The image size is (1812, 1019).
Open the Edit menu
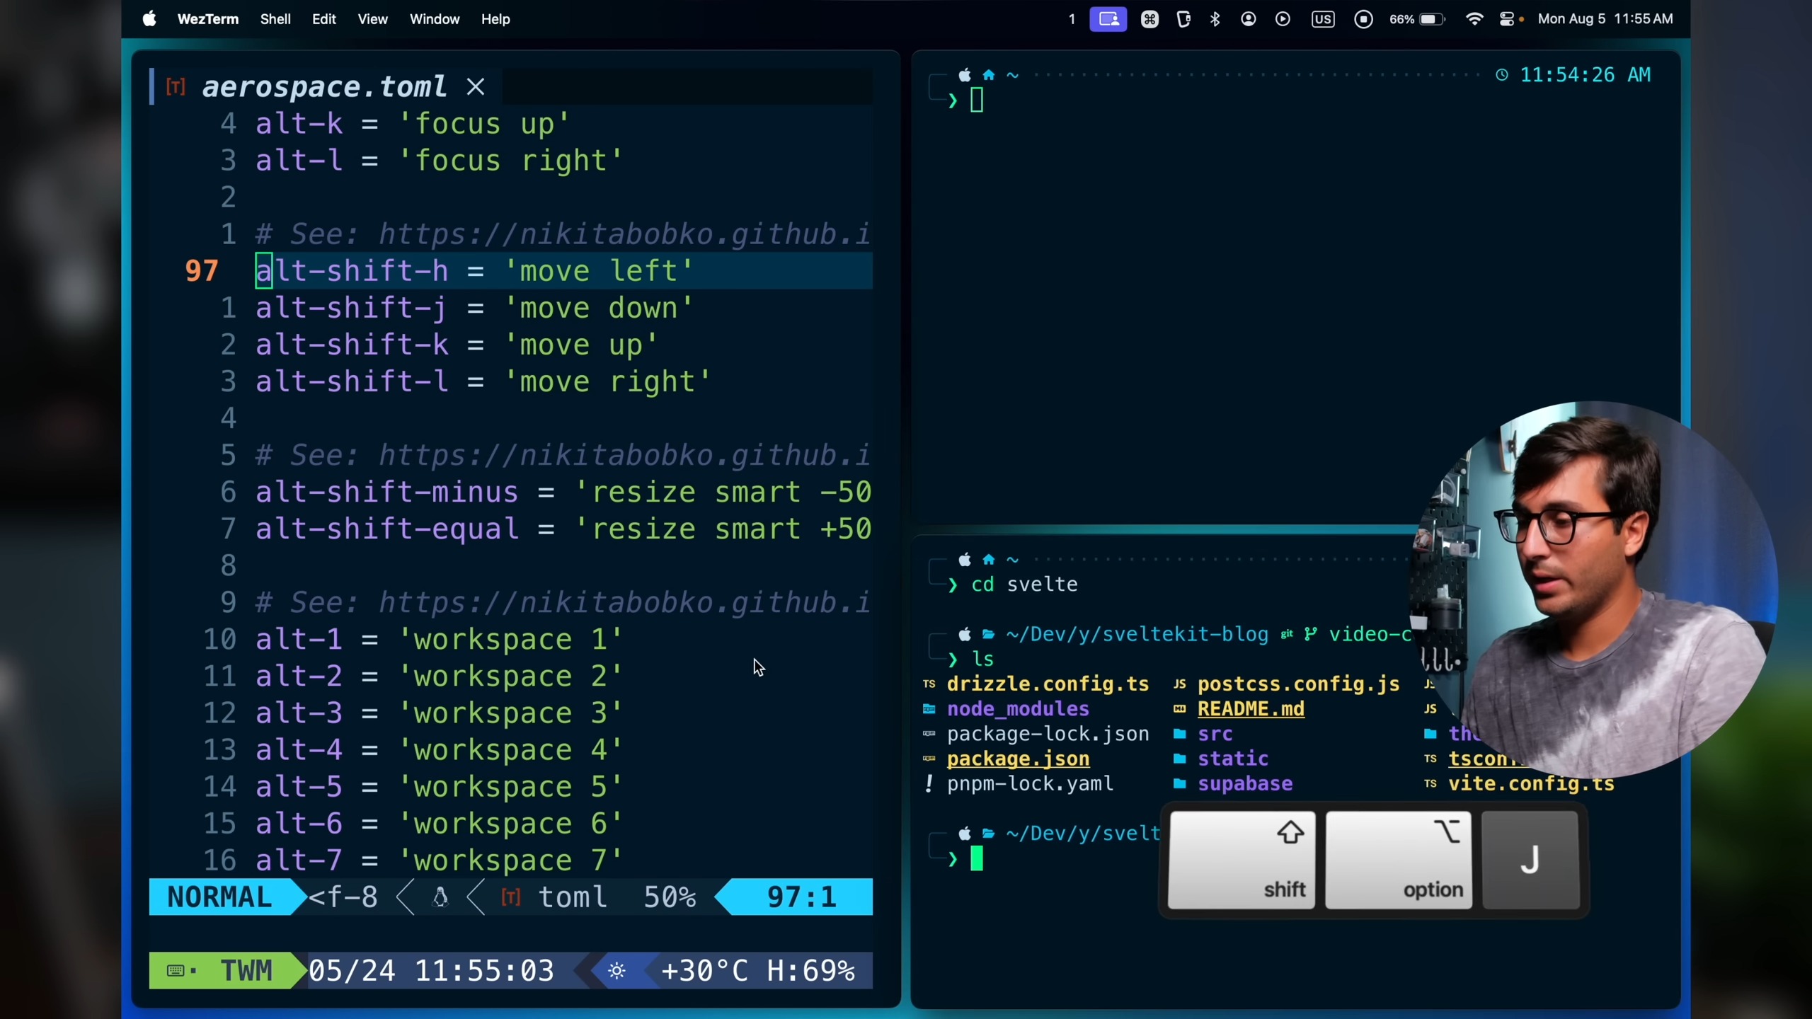click(323, 19)
